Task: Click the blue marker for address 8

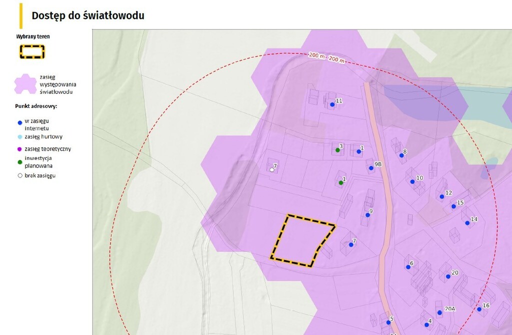Action: 401,155
